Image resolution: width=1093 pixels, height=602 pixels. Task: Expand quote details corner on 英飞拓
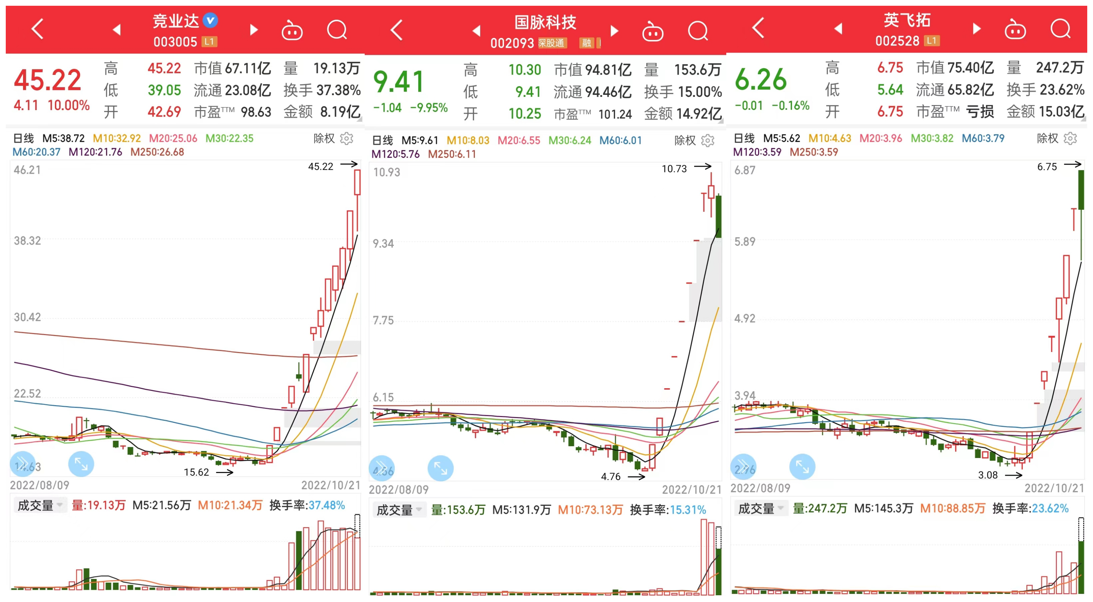pyautogui.click(x=1083, y=119)
